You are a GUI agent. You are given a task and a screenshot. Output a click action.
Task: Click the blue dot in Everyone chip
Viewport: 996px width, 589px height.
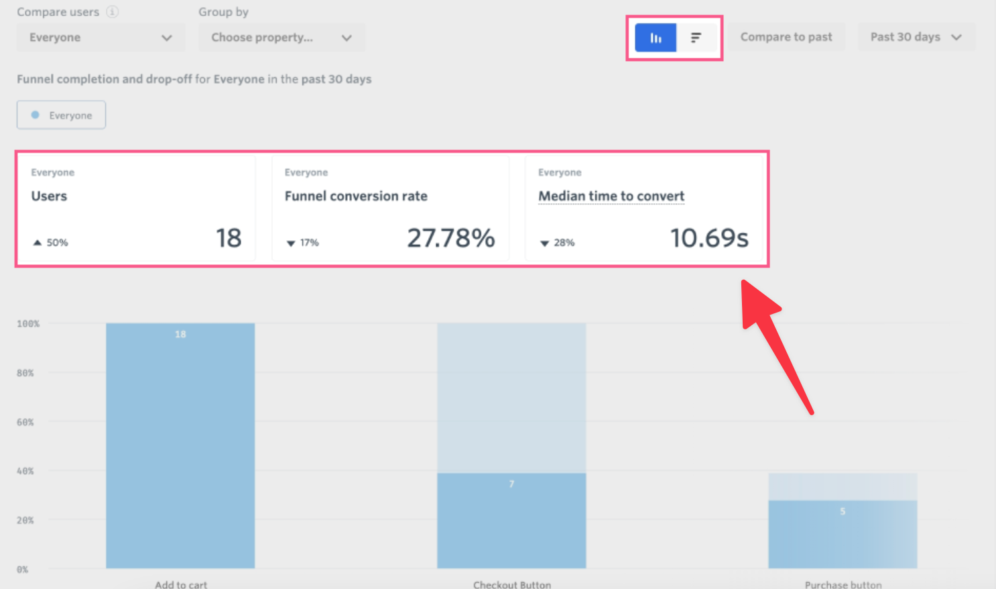pos(36,115)
